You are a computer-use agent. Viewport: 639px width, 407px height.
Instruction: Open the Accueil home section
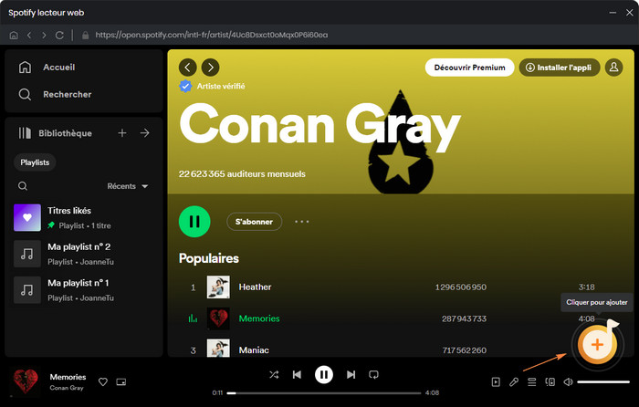coord(58,68)
